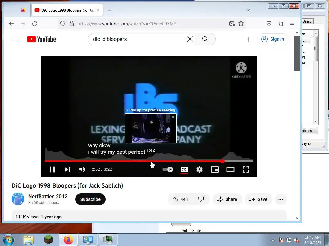The height and width of the screenshot is (246, 329).
Task: Share the video
Action: tap(227, 199)
